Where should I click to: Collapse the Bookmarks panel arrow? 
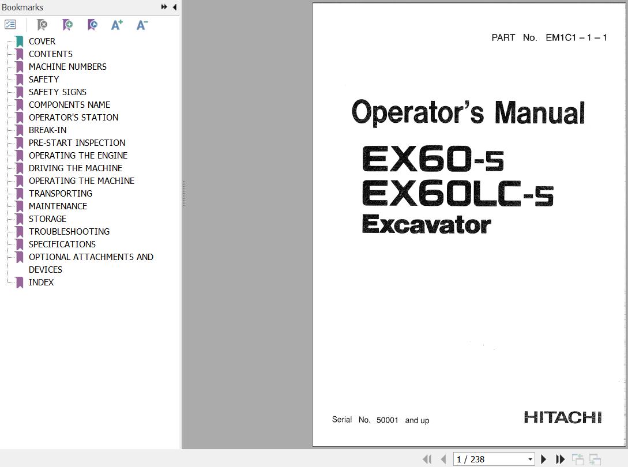pos(175,7)
